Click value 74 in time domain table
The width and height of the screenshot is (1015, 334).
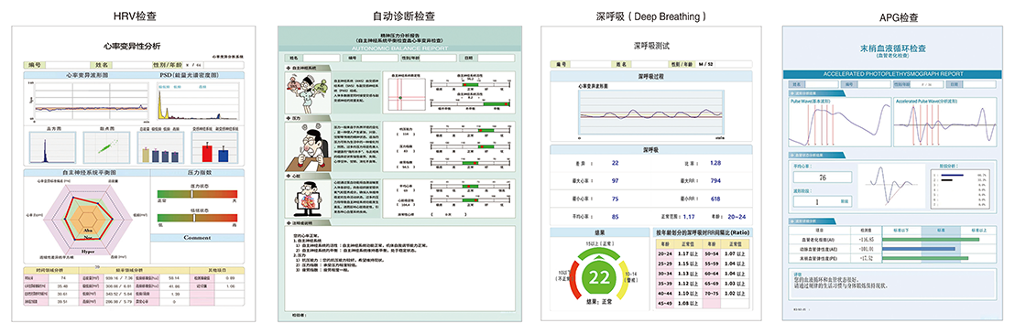click(63, 277)
